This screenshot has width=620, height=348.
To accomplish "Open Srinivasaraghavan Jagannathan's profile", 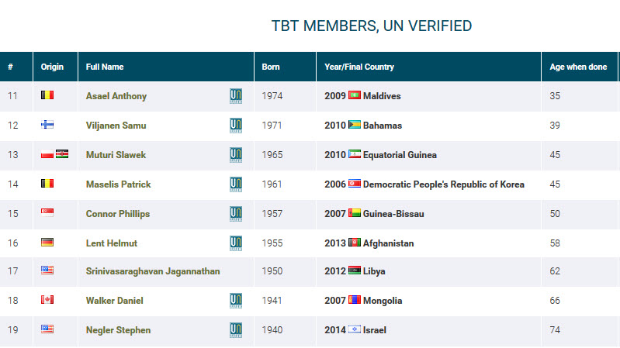I will click(x=153, y=271).
